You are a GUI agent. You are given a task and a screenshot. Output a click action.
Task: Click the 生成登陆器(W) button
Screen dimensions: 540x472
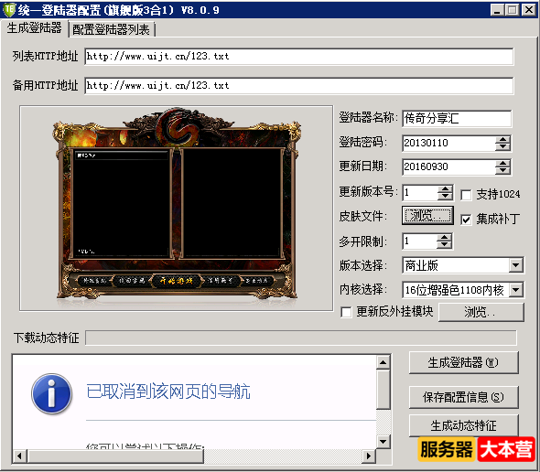(463, 362)
